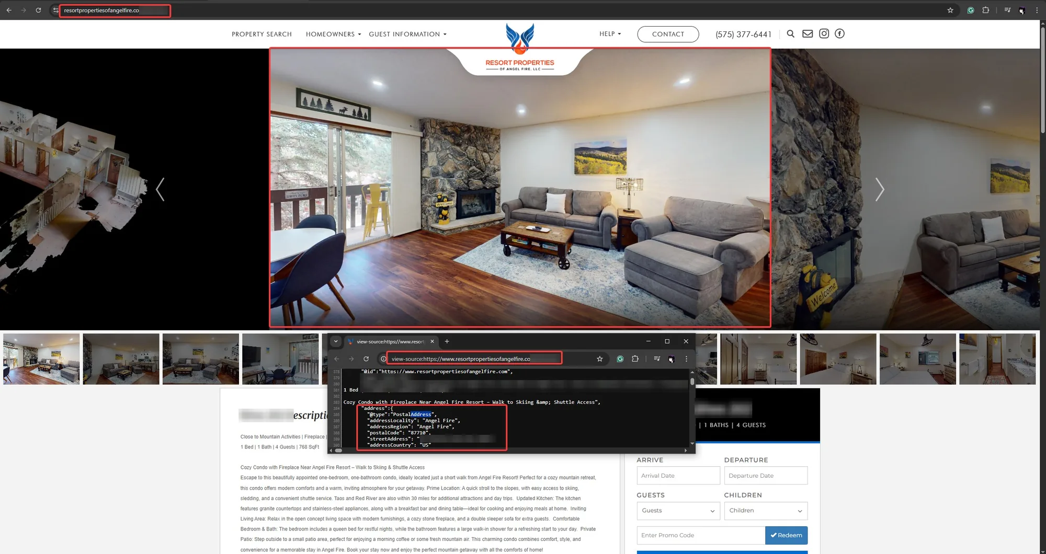The height and width of the screenshot is (554, 1046).
Task: Open the Facebook icon in header
Action: (x=839, y=33)
